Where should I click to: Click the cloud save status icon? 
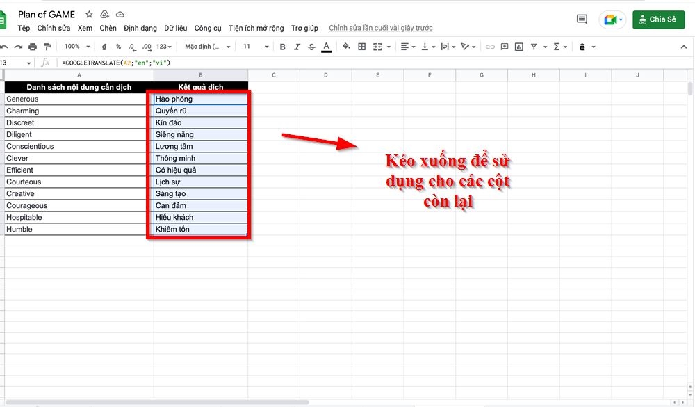(x=120, y=14)
